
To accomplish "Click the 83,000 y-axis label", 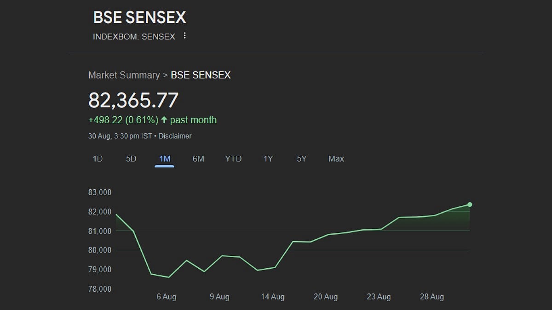I will click(x=100, y=192).
